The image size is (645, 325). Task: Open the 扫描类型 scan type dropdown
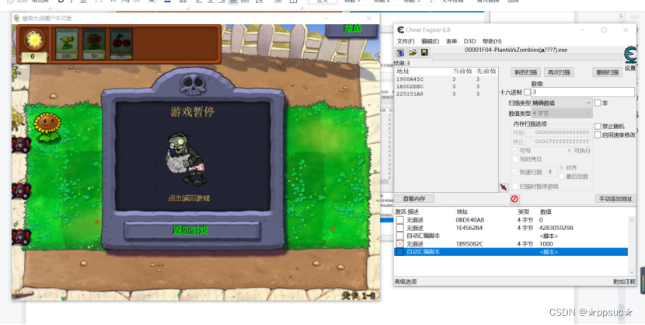562,103
